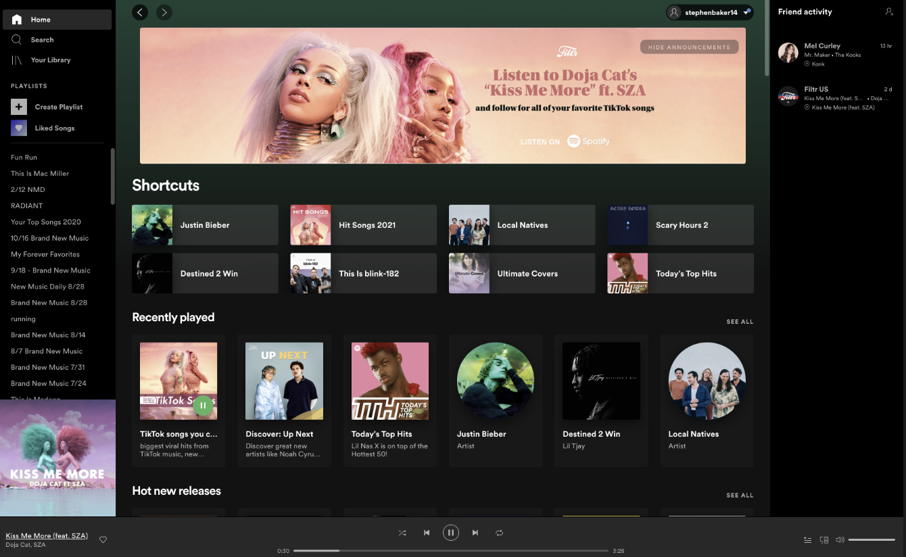
Task: Click Doja Cat, SZA artist link
Action: pyautogui.click(x=26, y=545)
